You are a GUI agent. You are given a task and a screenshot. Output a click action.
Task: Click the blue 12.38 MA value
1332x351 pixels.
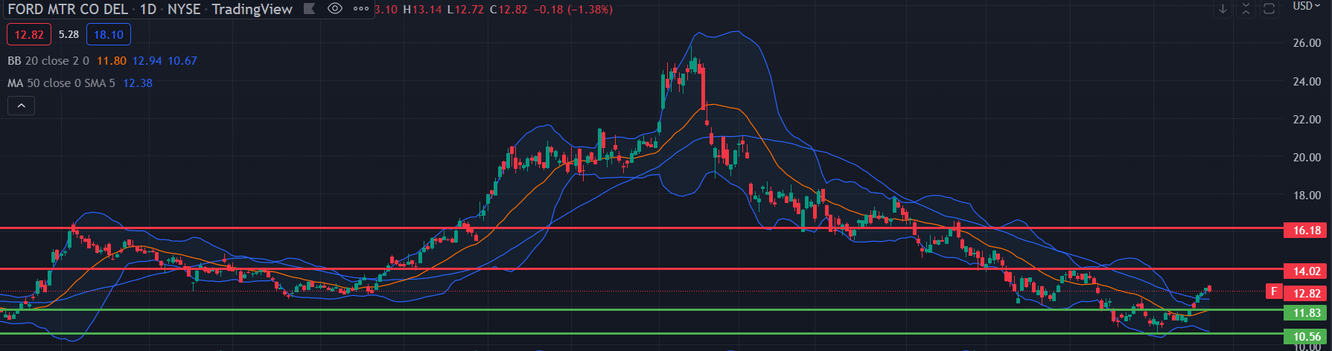tap(137, 83)
